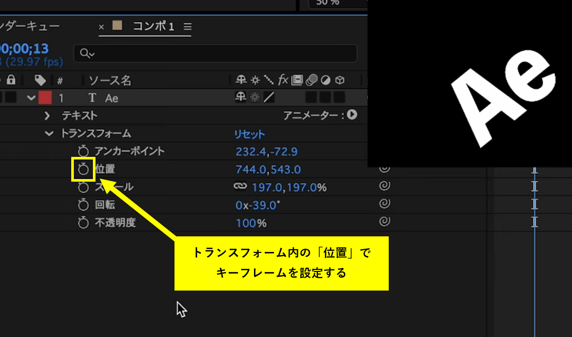The height and width of the screenshot is (337, 572).
Task: Toggle the stopwatch for 不透明度
Action: point(83,223)
